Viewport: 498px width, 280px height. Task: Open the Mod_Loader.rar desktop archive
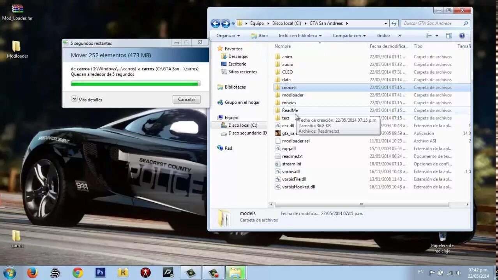pos(17,12)
